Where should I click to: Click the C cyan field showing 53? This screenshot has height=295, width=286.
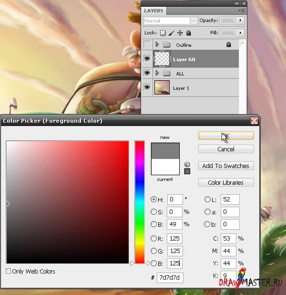(228, 238)
